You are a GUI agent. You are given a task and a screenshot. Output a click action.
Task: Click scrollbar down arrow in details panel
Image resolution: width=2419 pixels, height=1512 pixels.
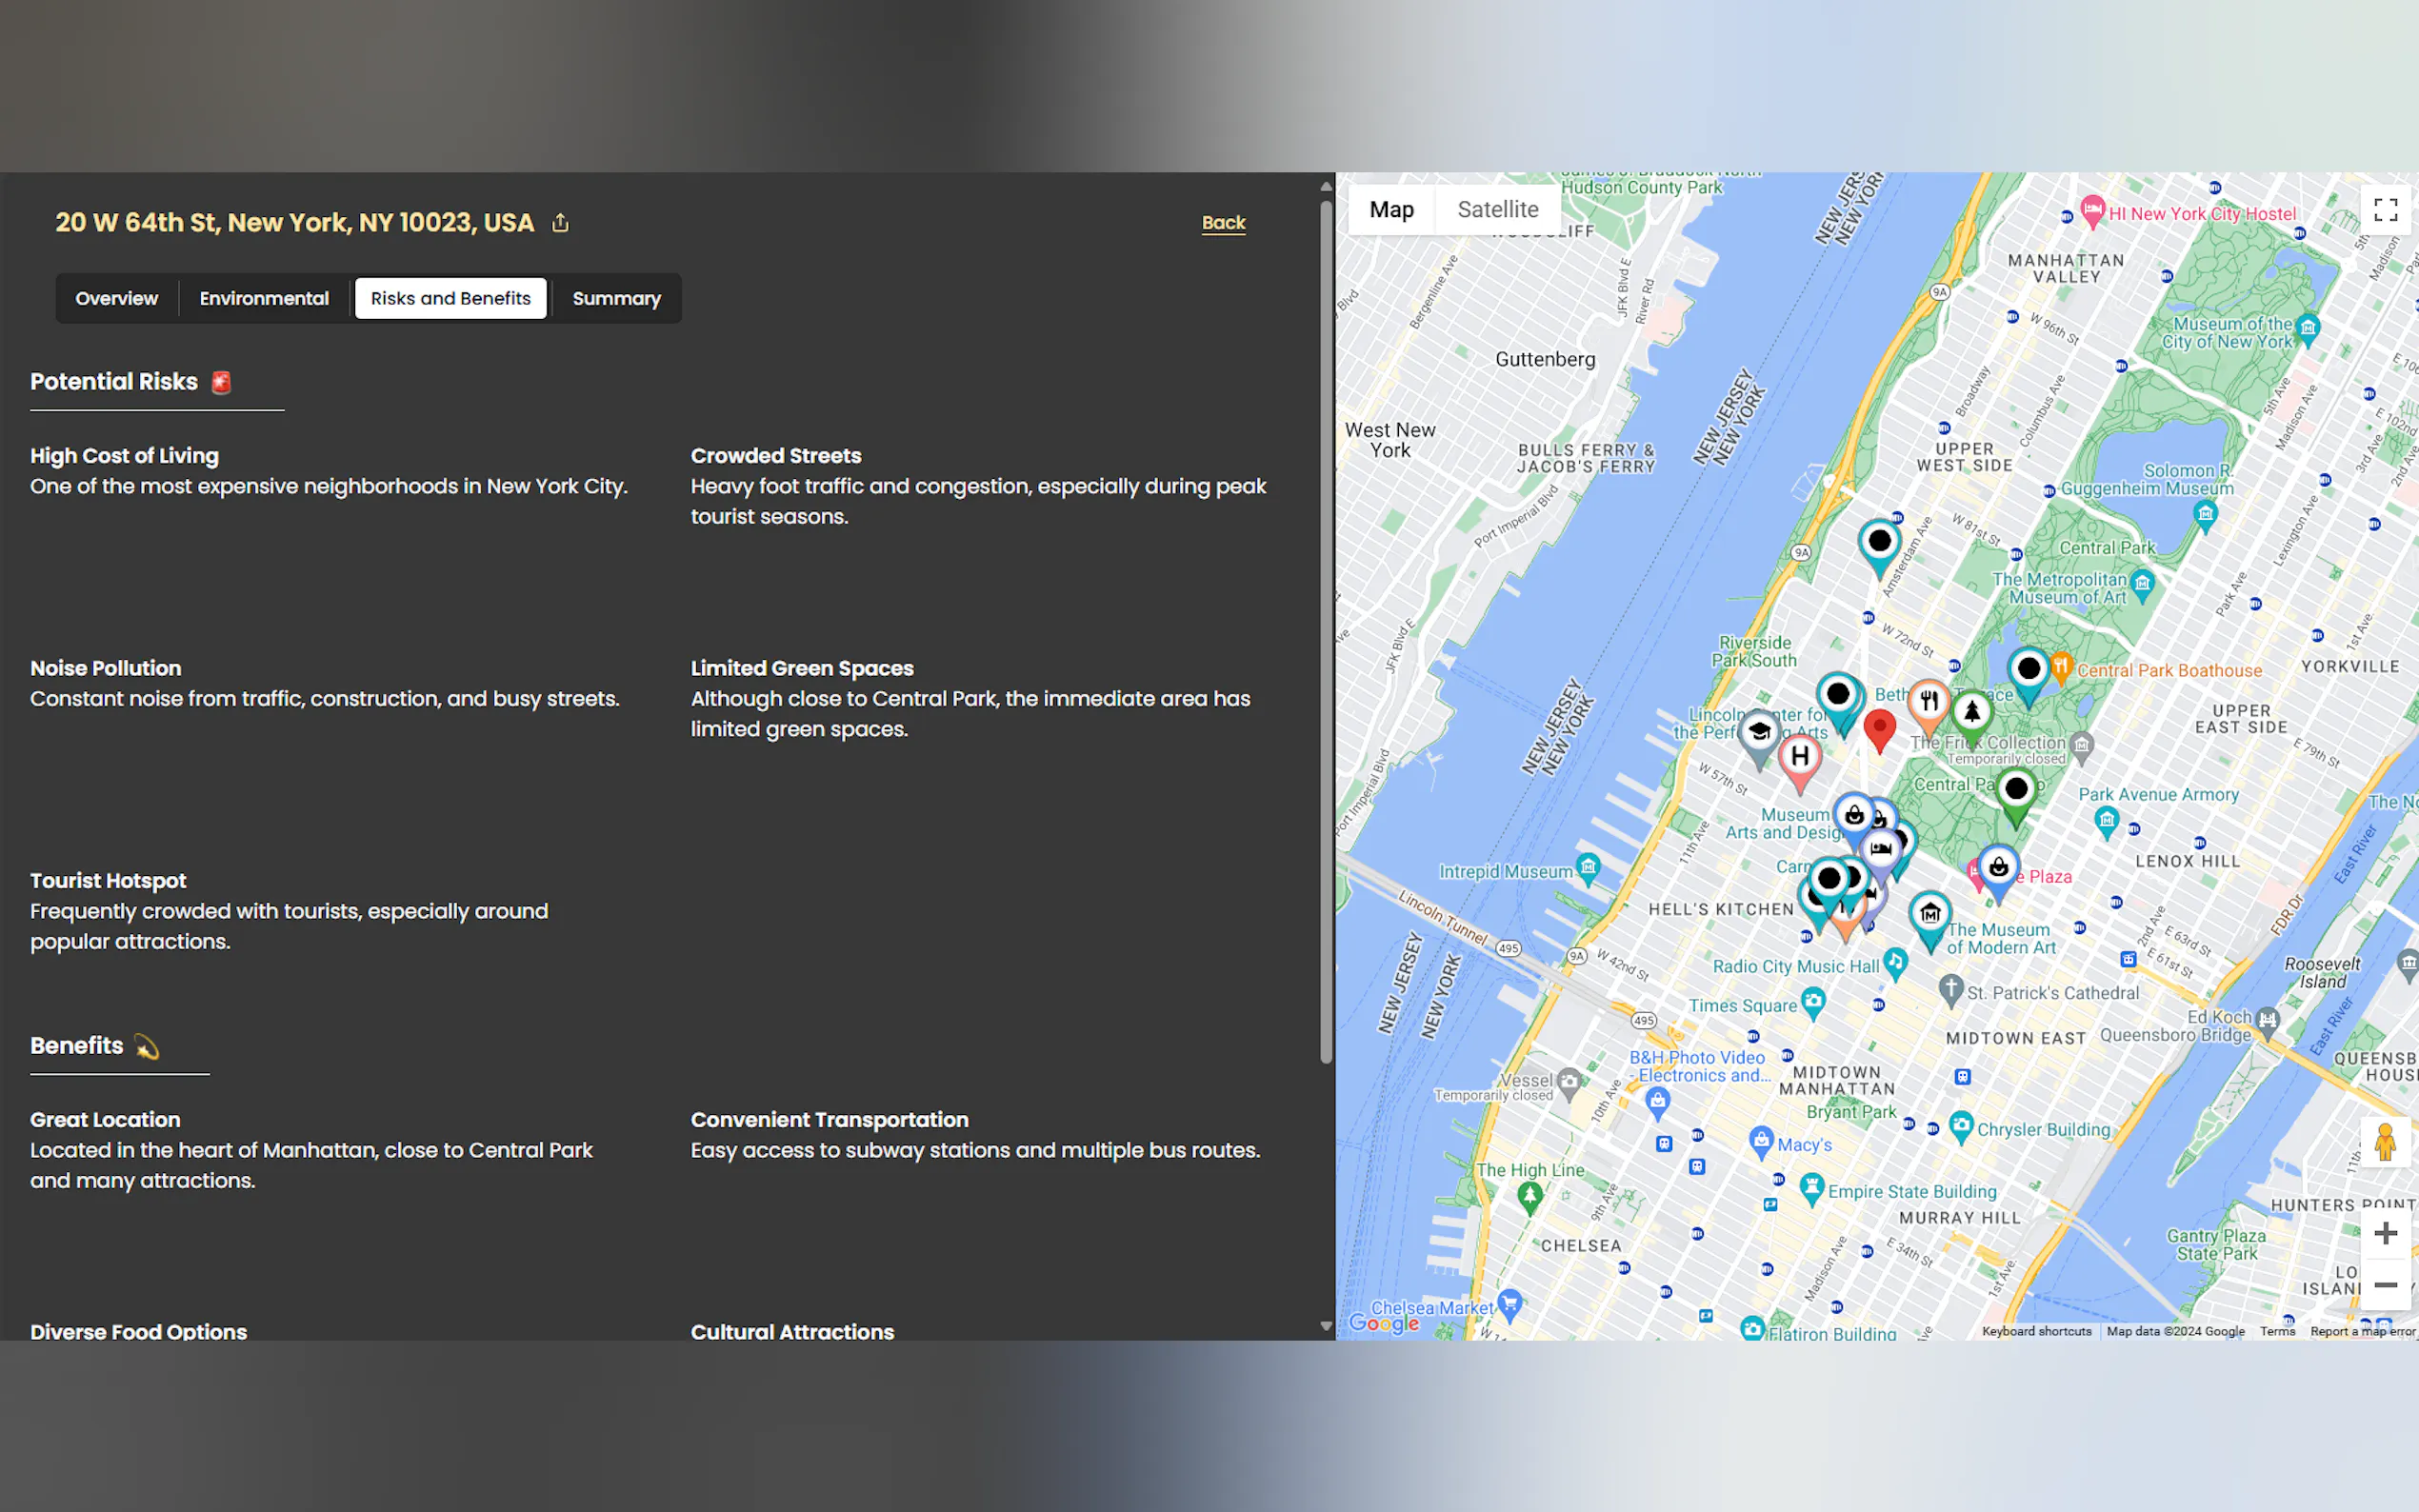1326,1326
